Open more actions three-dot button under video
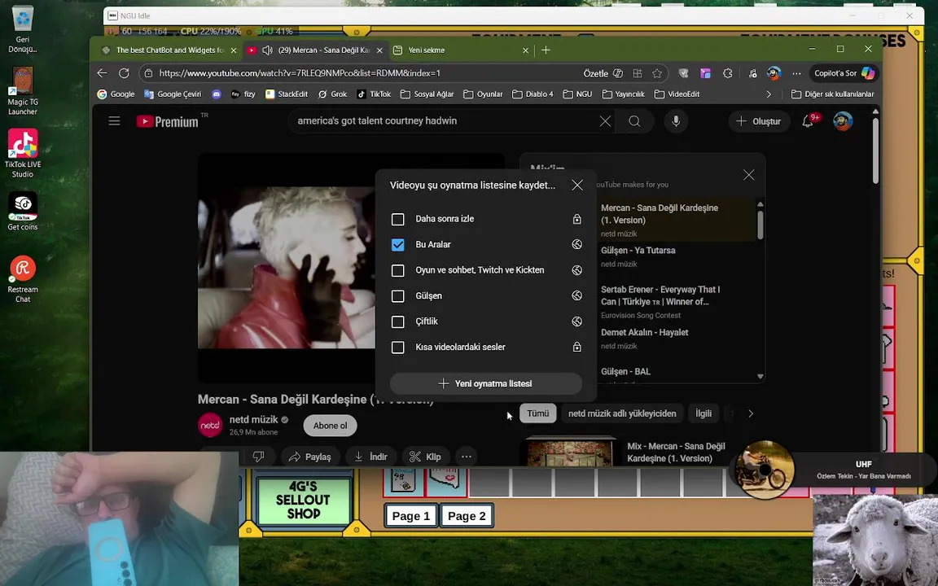The height and width of the screenshot is (586, 938). coord(467,457)
